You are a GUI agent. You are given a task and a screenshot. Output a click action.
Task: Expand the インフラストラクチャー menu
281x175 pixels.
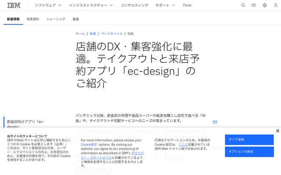tap(91, 5)
